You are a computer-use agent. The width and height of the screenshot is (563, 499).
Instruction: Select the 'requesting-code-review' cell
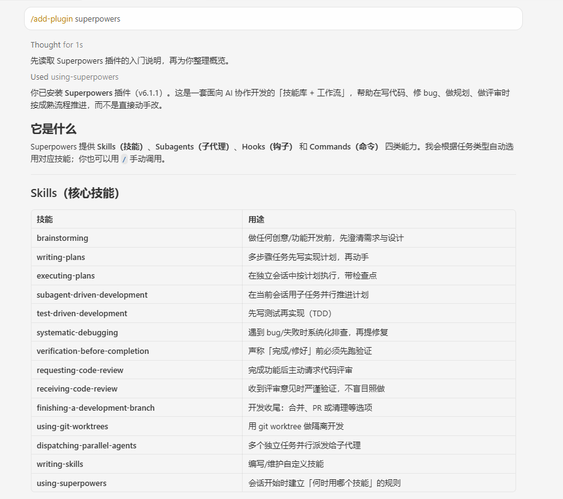(137, 370)
